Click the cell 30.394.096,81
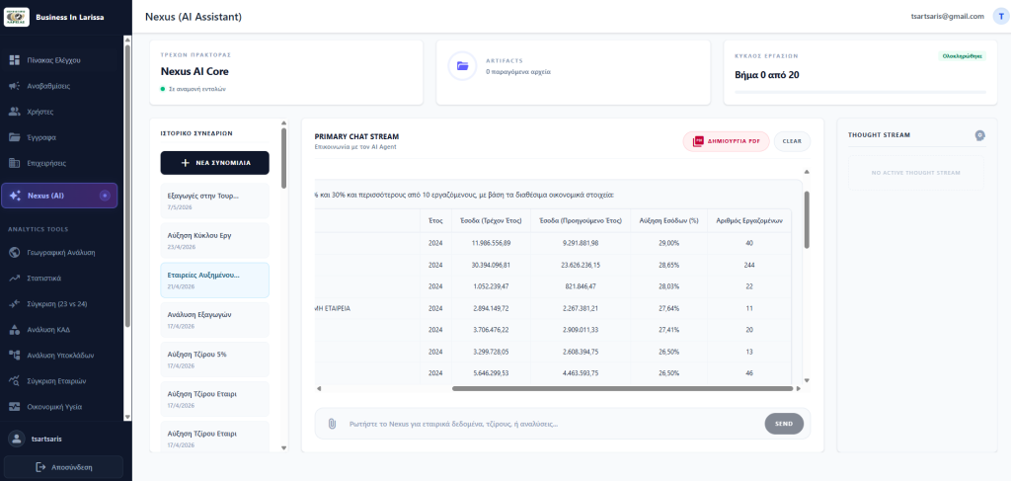Screen dimensions: 1011x481 pos(491,265)
